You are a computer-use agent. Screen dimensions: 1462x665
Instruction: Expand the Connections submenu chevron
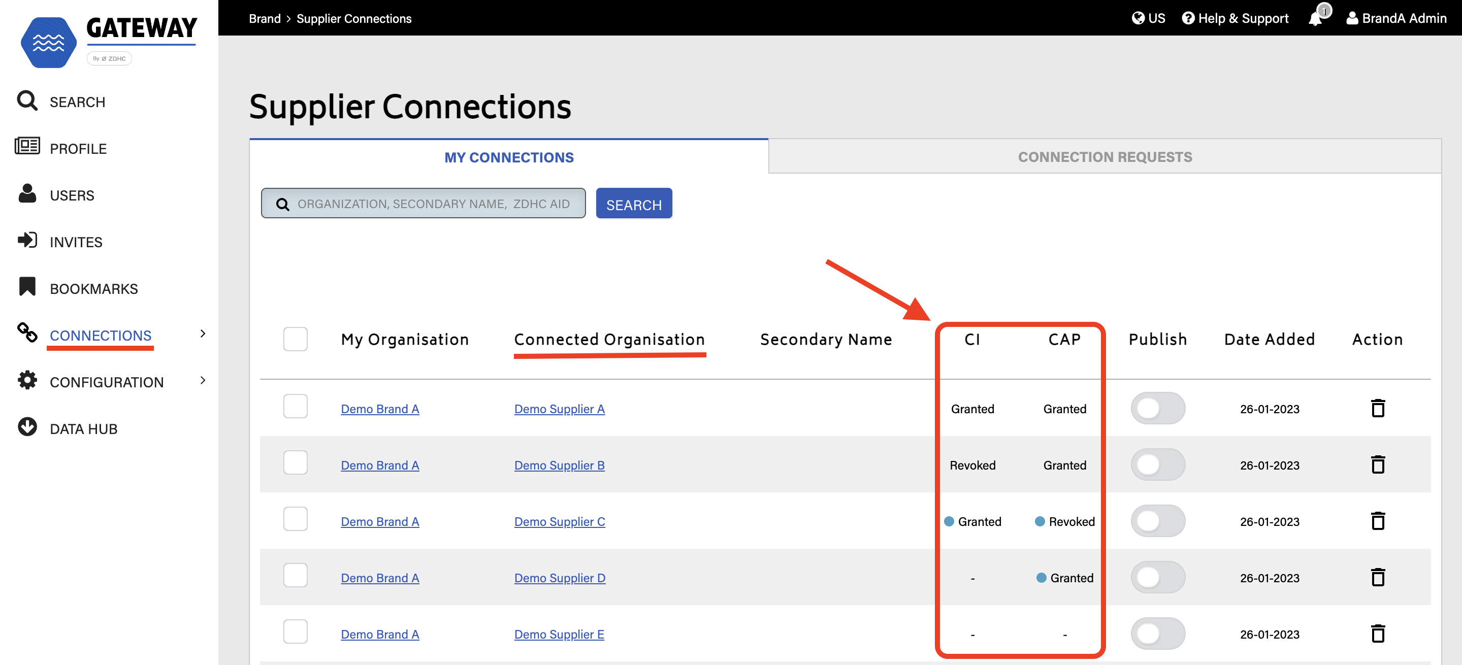(203, 334)
